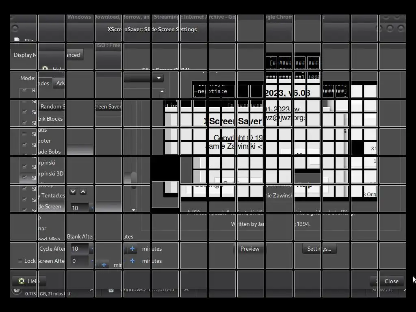Open the Settings... button

point(319,249)
